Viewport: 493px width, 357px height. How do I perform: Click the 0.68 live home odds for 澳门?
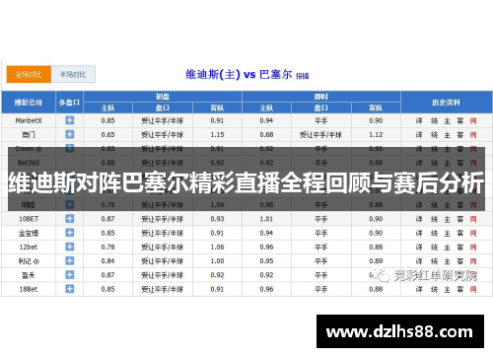(x=266, y=135)
